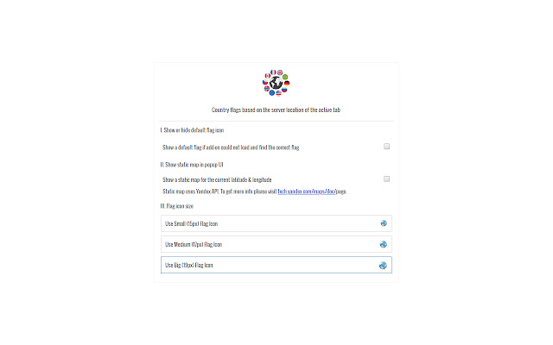Enable the default flag fallback checkbox

[x=387, y=147]
